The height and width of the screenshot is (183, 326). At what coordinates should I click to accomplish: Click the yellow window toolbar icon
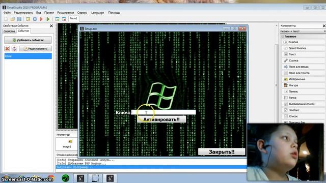click(x=28, y=19)
